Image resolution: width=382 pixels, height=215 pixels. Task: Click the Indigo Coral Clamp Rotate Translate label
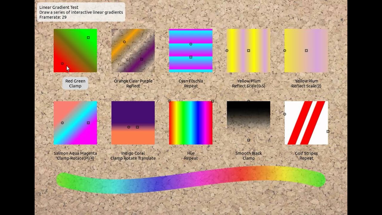(133, 156)
